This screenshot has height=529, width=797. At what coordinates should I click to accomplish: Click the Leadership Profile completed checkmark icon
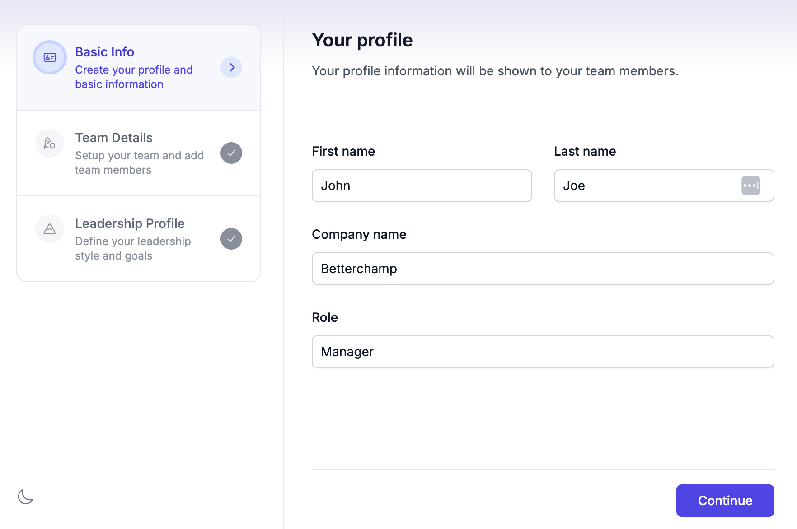click(231, 239)
